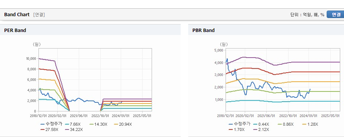Toggle the 1.28X legend series

coord(310,124)
